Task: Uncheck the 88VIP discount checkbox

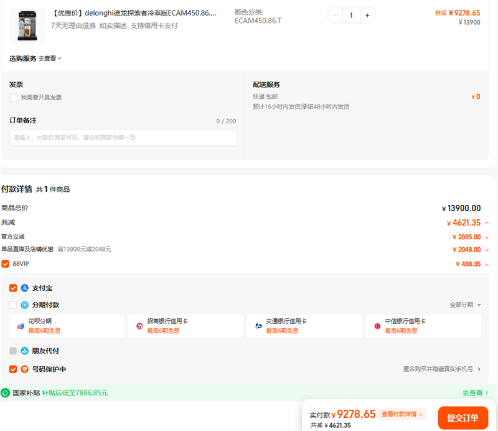Action: [6, 264]
